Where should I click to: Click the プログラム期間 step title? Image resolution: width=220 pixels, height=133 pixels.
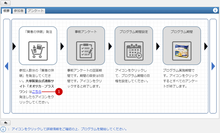point(181,32)
